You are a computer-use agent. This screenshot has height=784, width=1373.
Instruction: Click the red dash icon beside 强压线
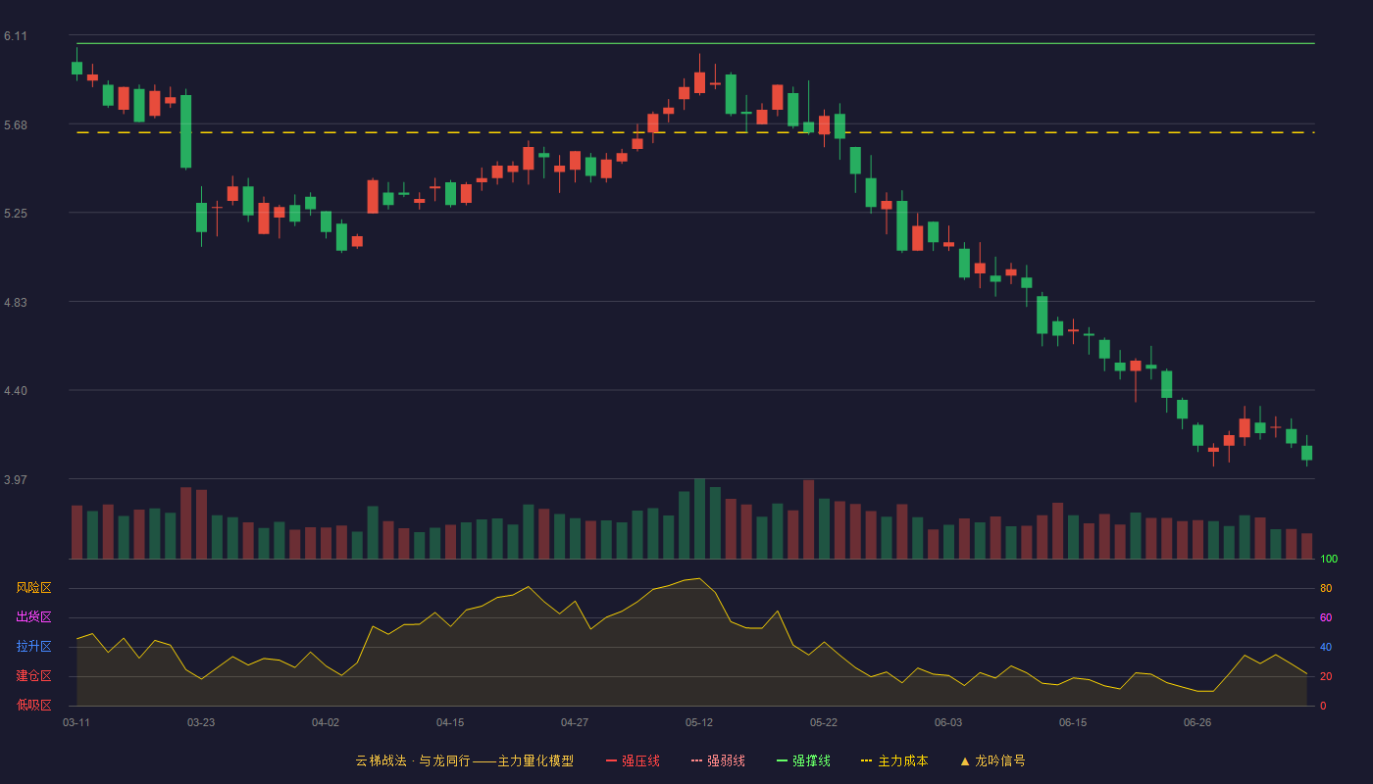coord(611,760)
